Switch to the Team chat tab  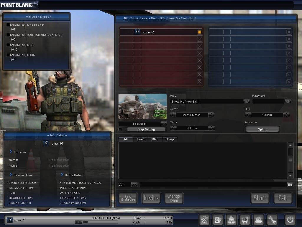[x=140, y=139]
